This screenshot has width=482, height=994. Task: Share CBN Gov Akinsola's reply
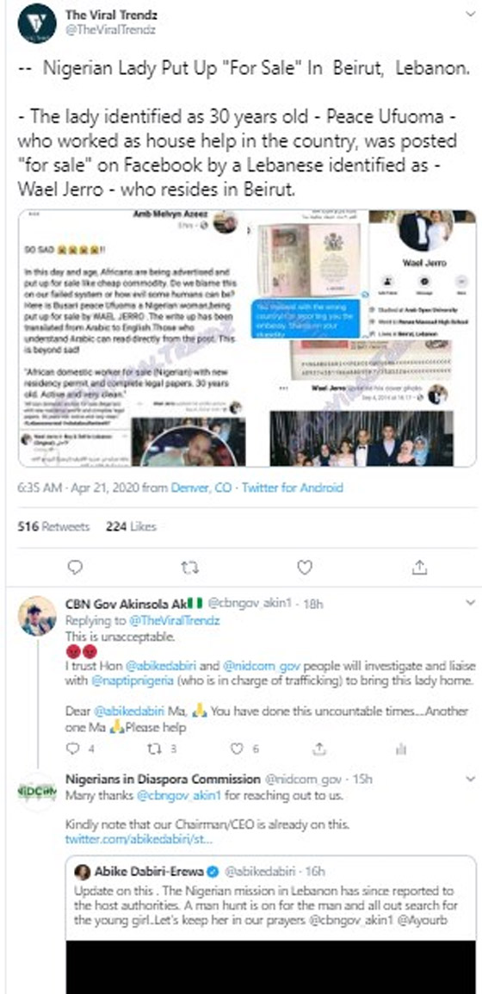coord(319,749)
